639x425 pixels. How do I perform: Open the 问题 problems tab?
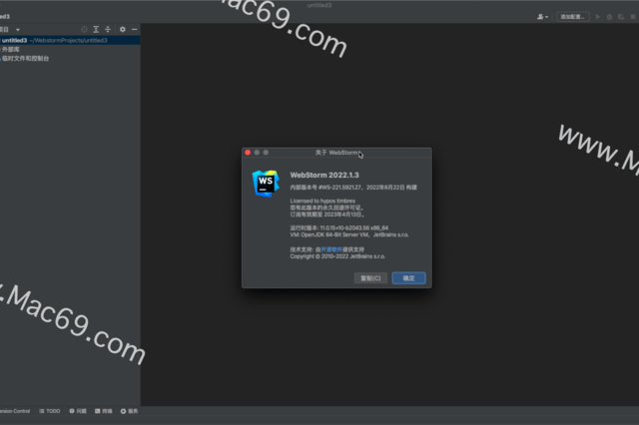[78, 411]
